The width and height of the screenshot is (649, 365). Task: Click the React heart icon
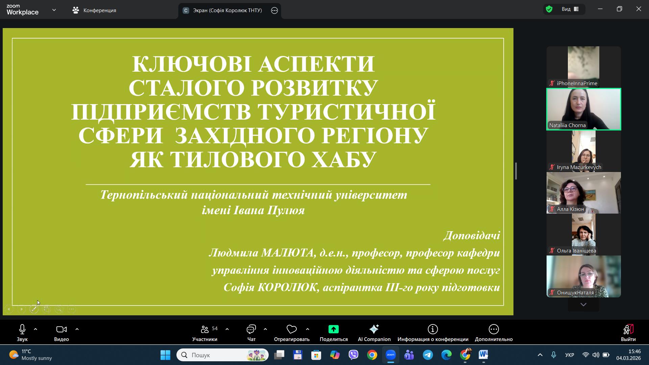coord(291,330)
